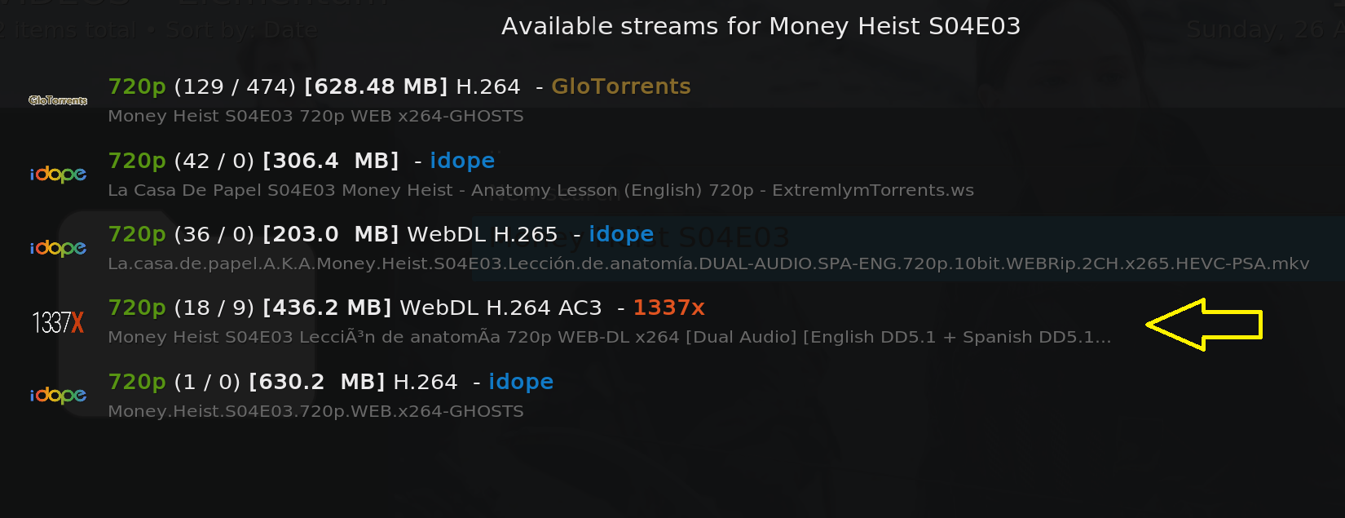Image resolution: width=1345 pixels, height=518 pixels.
Task: Pick the 436.2 MB WebDL H.264 AC3 stream
Action: coord(672,321)
